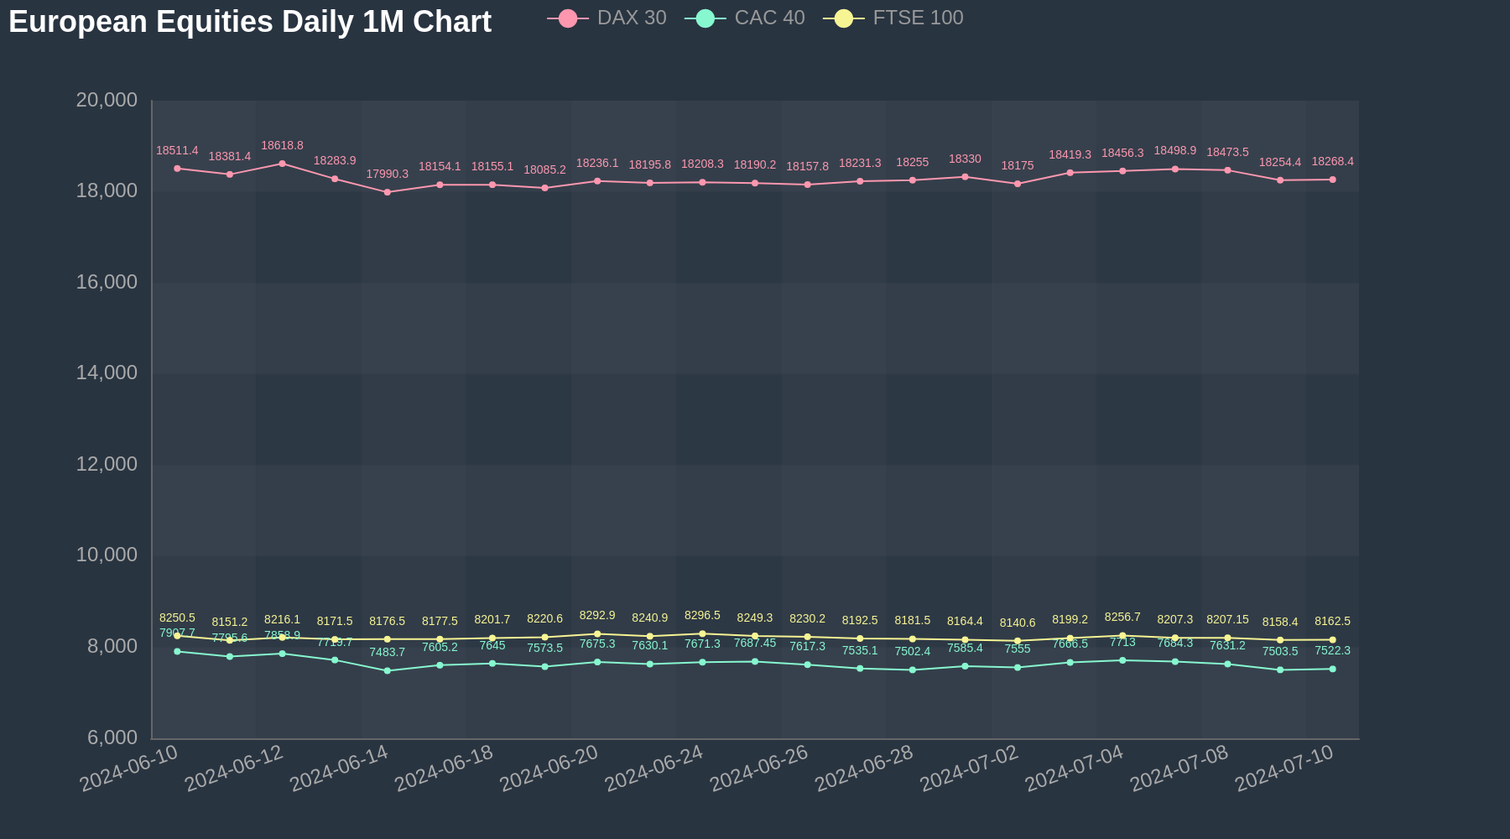The height and width of the screenshot is (839, 1510).
Task: Select DAX data point labeled 17990.3
Action: pos(387,192)
